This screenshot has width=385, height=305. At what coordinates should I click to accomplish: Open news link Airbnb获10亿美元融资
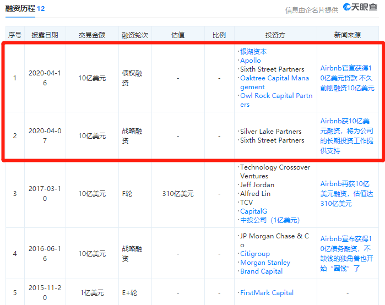click(346, 135)
